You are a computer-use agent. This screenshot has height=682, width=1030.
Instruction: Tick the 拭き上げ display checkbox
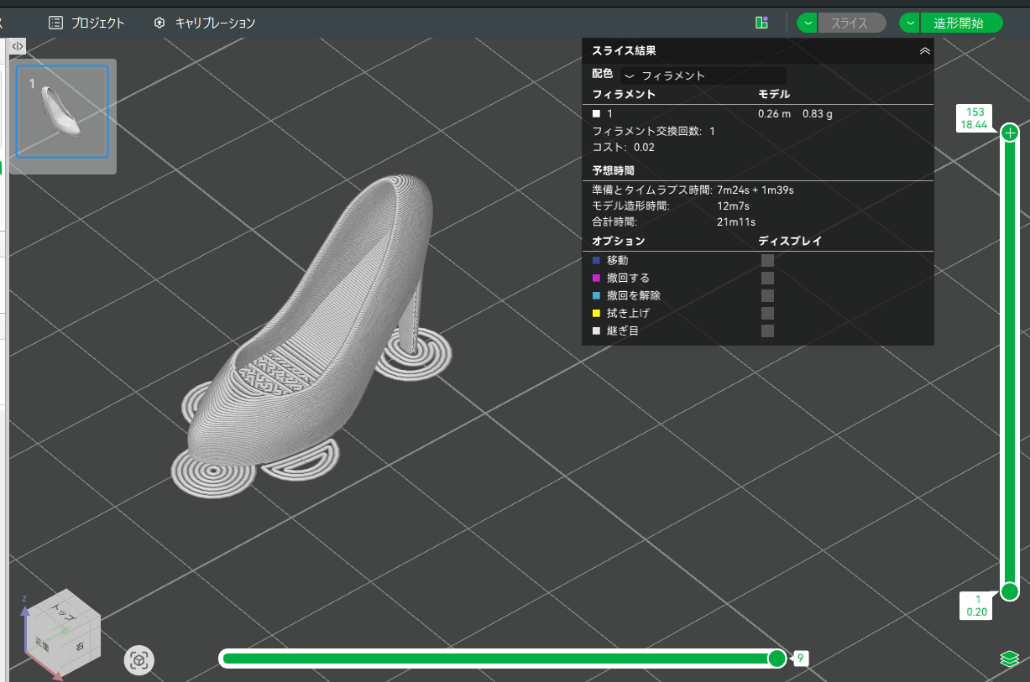[767, 313]
